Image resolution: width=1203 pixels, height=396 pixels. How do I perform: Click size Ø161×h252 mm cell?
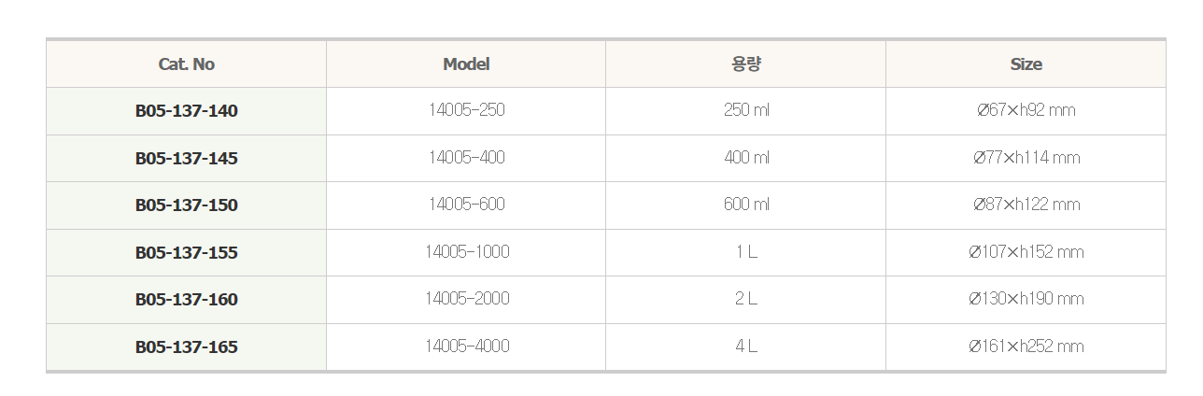pos(1026,346)
